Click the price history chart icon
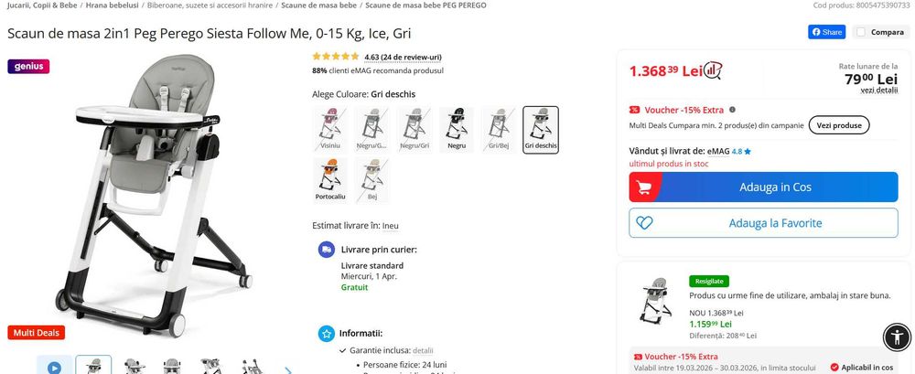915x374 pixels. 713,70
